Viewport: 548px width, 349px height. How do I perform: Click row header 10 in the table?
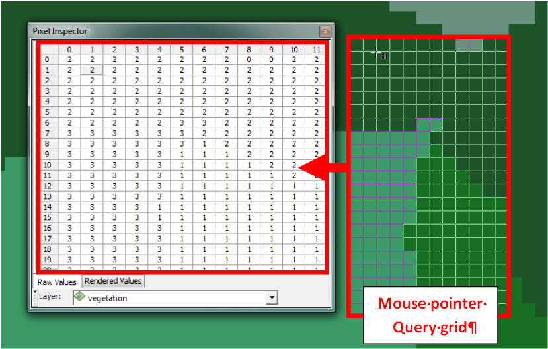[x=48, y=165]
